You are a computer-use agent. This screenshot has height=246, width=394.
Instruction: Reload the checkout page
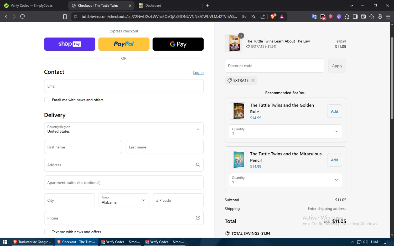(x=23, y=17)
